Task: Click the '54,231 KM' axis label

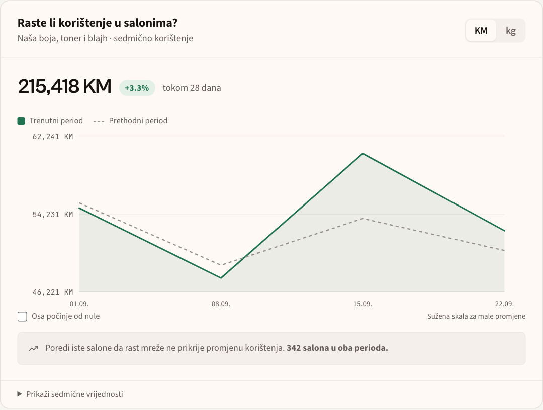Action: [53, 215]
